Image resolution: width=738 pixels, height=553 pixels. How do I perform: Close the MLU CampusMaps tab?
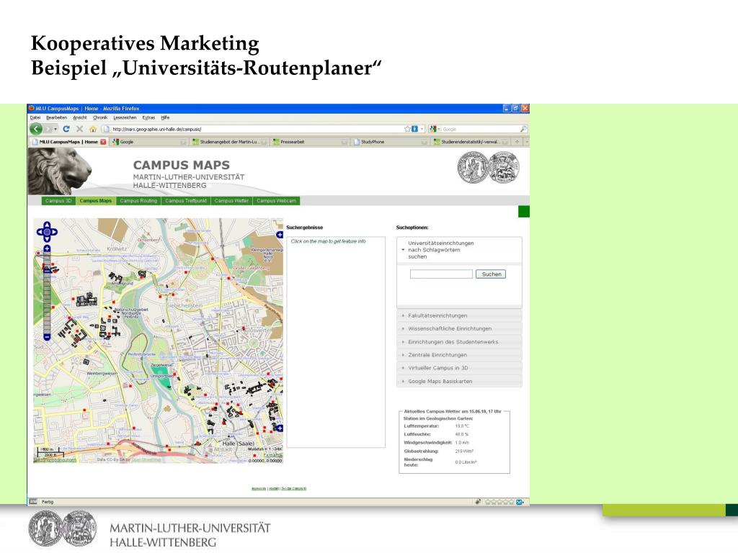[103, 142]
